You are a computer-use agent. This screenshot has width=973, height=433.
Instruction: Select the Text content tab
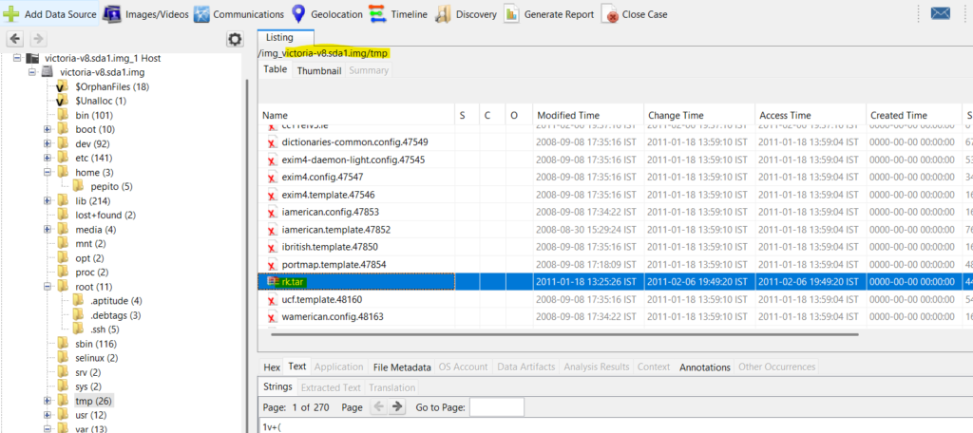tap(297, 366)
